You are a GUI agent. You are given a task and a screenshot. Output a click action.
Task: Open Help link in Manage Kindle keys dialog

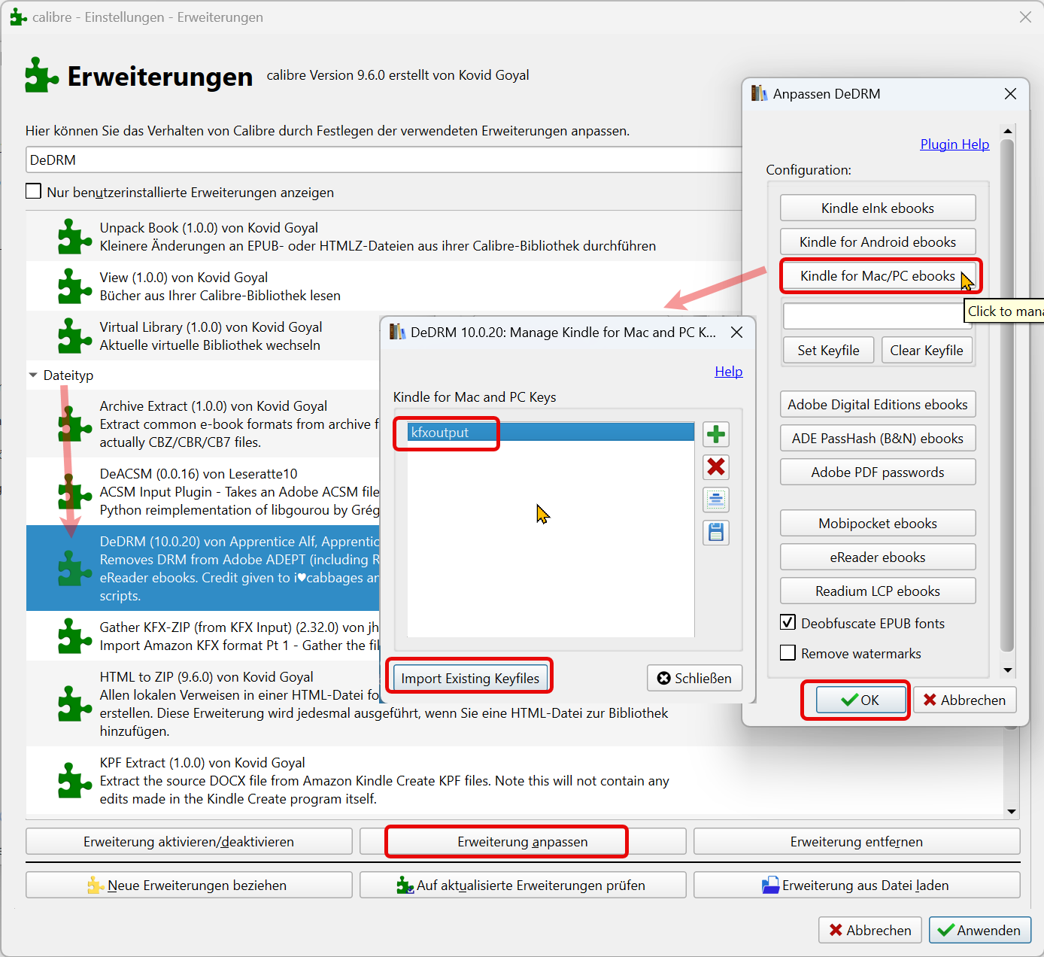[728, 372]
